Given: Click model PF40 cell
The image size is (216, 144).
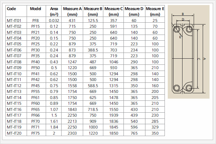Looking at the screenshot, I should [36, 62].
